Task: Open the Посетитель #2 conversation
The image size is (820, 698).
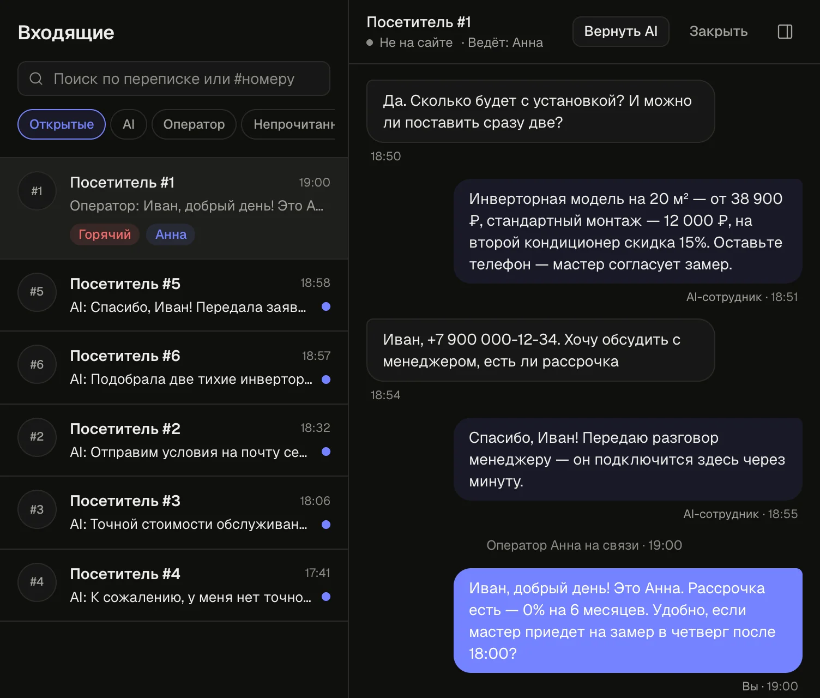Action: [174, 440]
